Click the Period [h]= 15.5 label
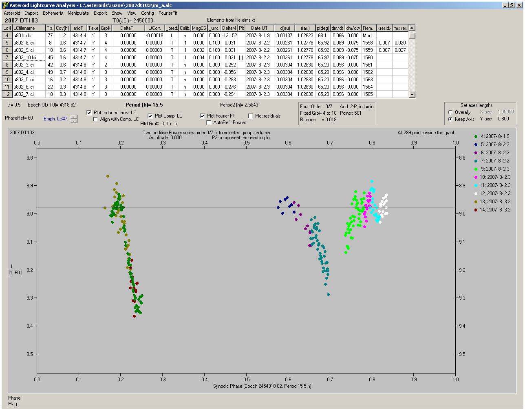The image size is (525, 409). coord(144,105)
